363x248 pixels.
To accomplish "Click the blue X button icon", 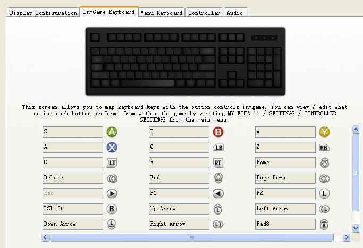I will (112, 148).
